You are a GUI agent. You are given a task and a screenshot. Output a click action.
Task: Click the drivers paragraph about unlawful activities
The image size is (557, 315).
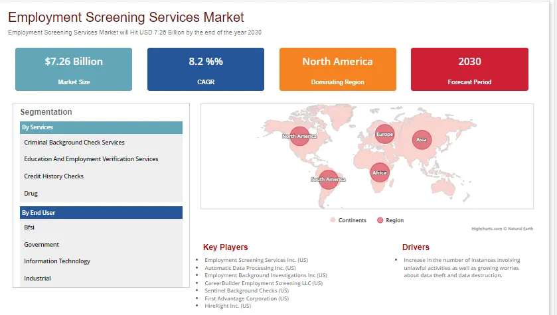(x=462, y=268)
